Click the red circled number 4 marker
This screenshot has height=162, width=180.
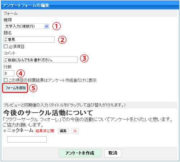coord(20,73)
